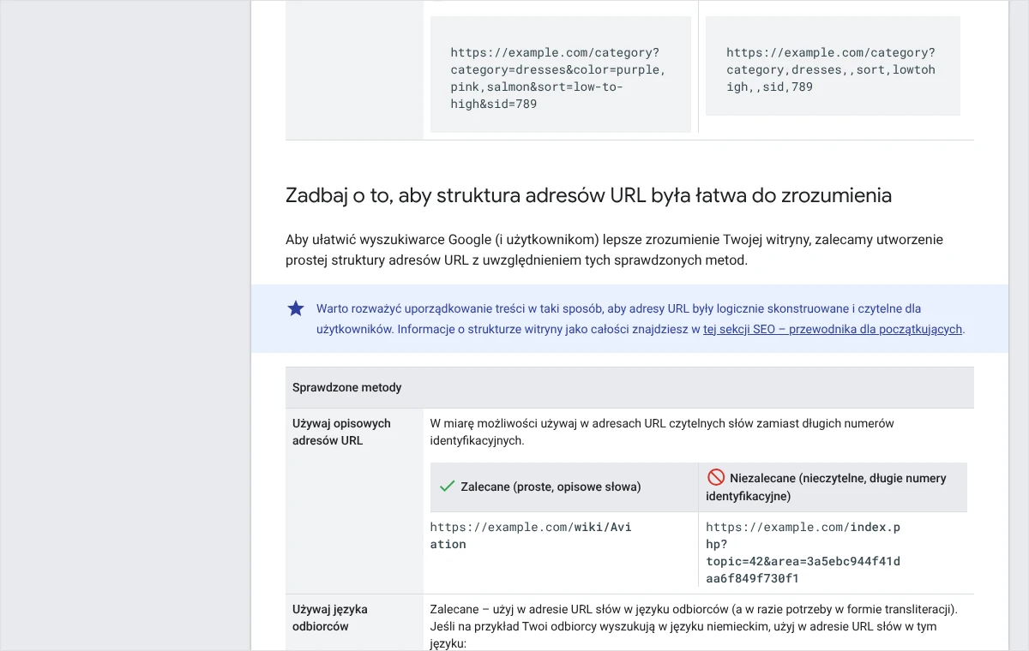Click code block with 'category,dresses,,sort,lowtohigh'

point(833,66)
